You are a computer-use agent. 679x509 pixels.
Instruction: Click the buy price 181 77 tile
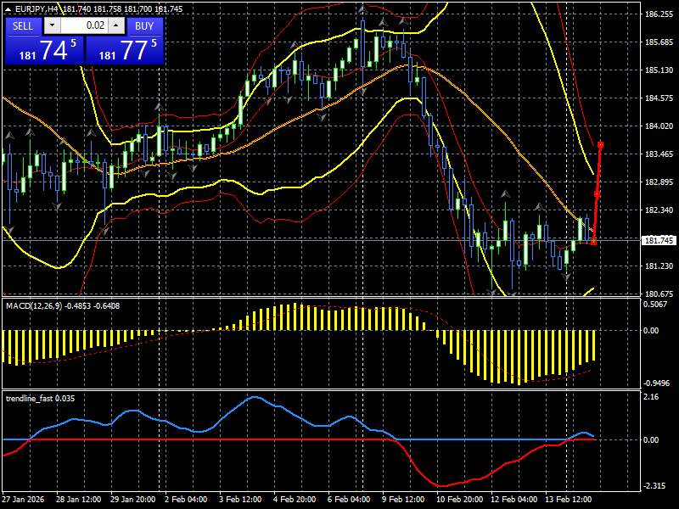click(125, 50)
